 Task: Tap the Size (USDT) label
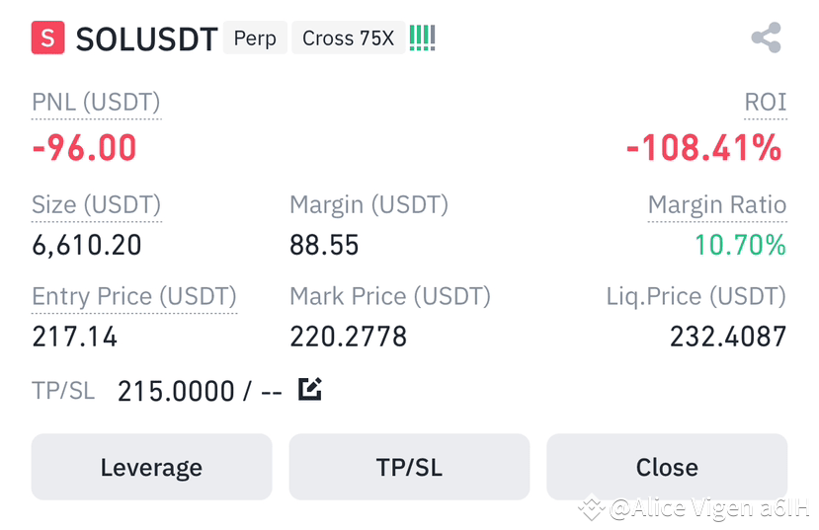pyautogui.click(x=97, y=204)
